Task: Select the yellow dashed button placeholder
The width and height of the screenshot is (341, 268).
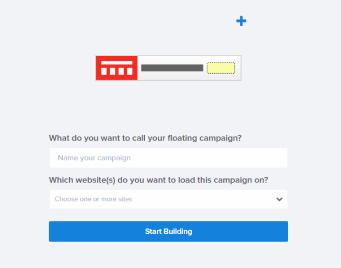Action: [x=221, y=68]
